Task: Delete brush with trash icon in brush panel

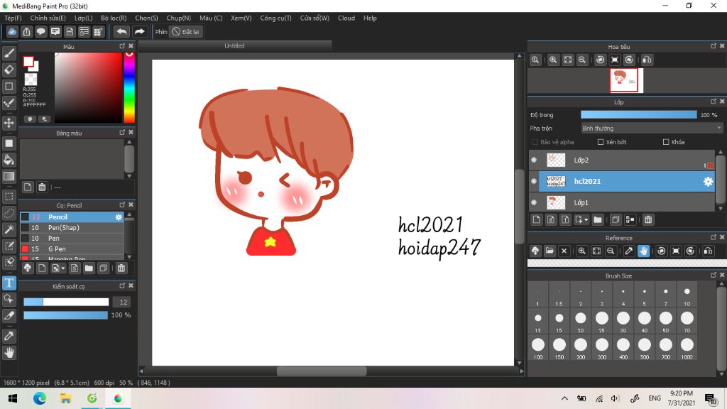Action: coord(121,268)
